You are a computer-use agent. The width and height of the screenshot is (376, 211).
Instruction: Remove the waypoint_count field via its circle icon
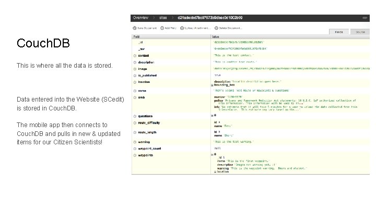[135, 149]
